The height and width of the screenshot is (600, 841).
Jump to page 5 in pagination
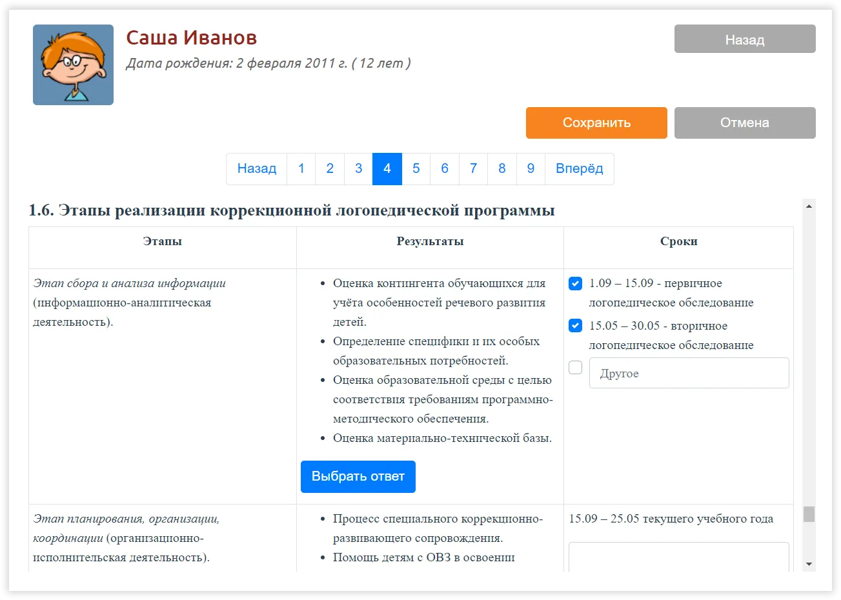point(416,169)
